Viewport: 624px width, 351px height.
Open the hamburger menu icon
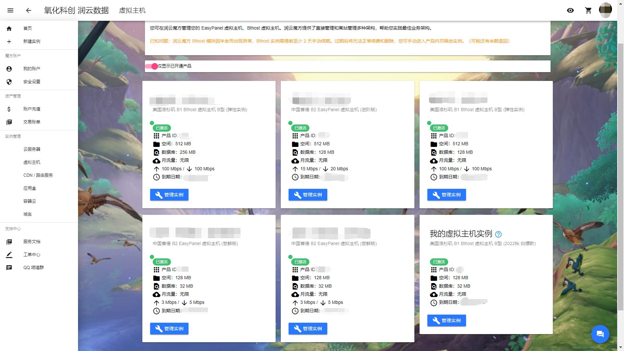pos(10,10)
